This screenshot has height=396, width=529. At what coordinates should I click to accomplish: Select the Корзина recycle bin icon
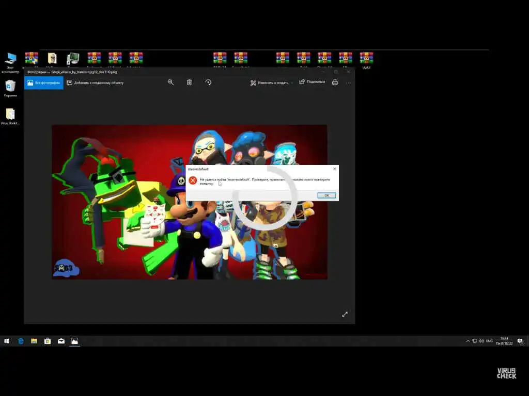(10, 89)
